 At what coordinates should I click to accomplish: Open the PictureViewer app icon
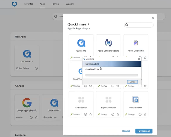pos(136,99)
